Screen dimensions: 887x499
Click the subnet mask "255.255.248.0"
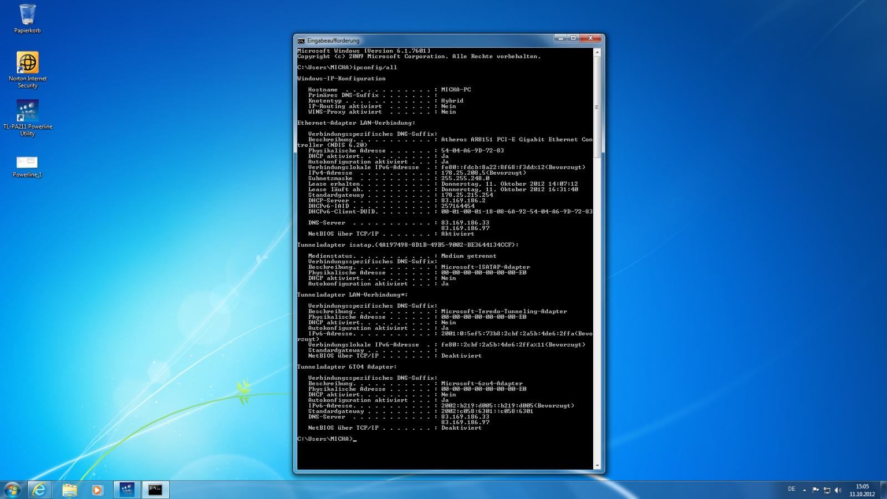465,179
